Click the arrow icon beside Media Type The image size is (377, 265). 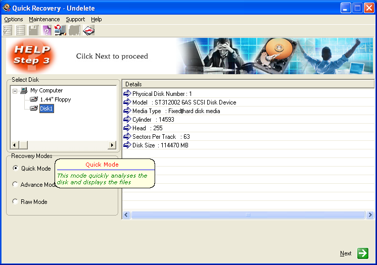tap(127, 111)
